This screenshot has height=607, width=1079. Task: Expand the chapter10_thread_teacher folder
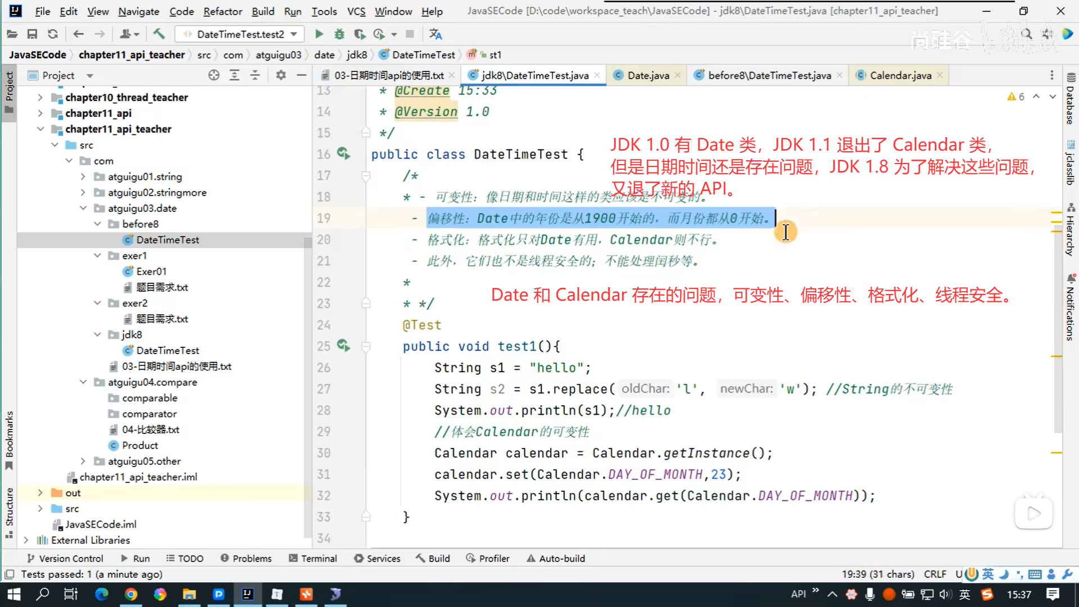(x=40, y=97)
